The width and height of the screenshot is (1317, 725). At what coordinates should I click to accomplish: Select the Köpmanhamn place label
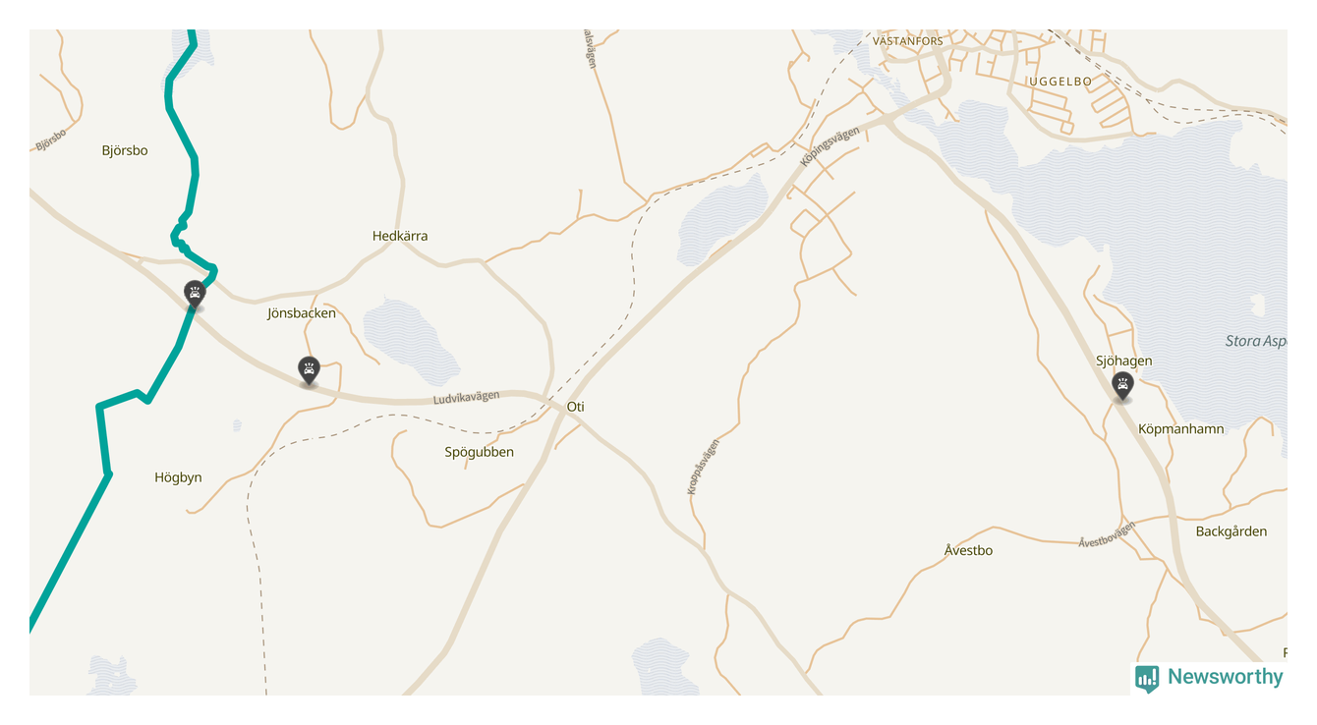pos(1181,429)
